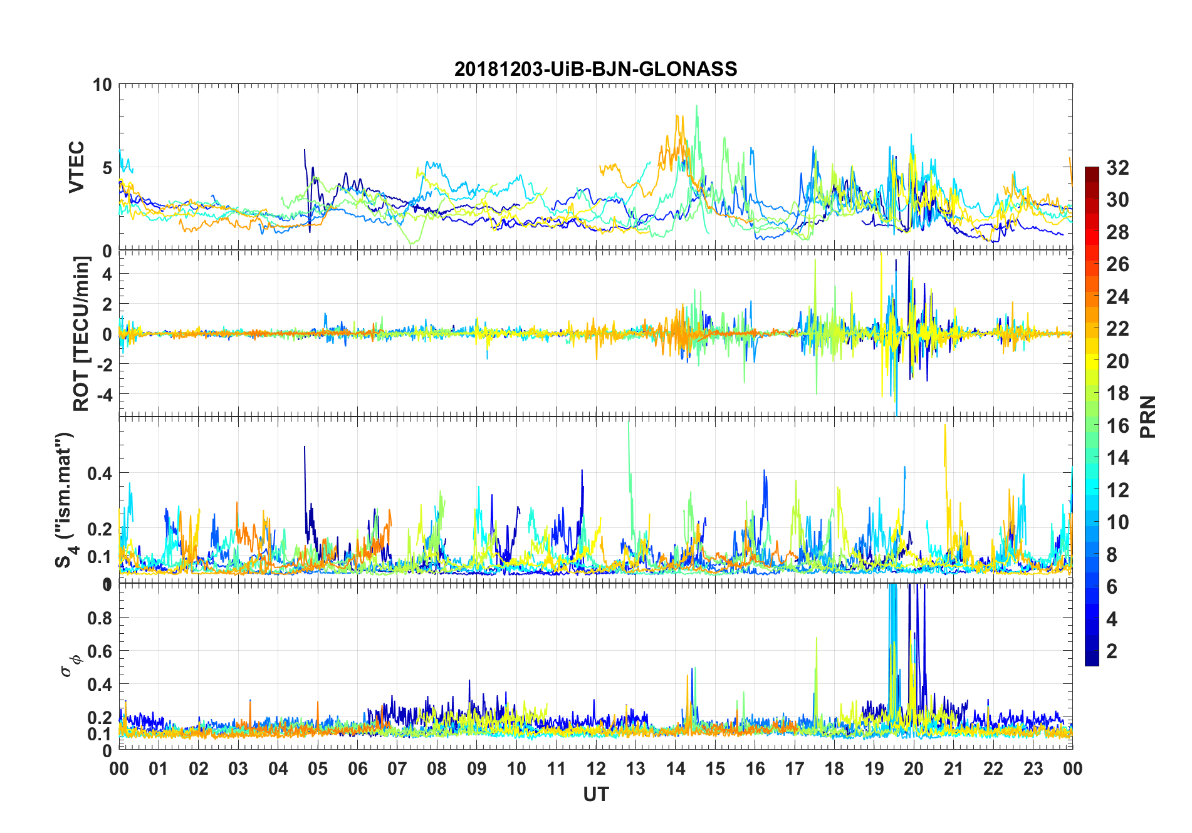Click the UT axis tick label 19
The width and height of the screenshot is (1192, 833).
tap(874, 768)
